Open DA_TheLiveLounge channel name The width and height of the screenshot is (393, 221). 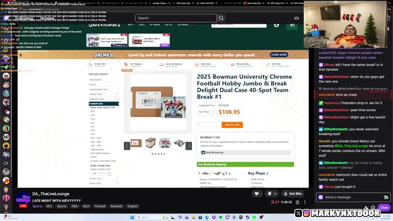[x=51, y=194]
